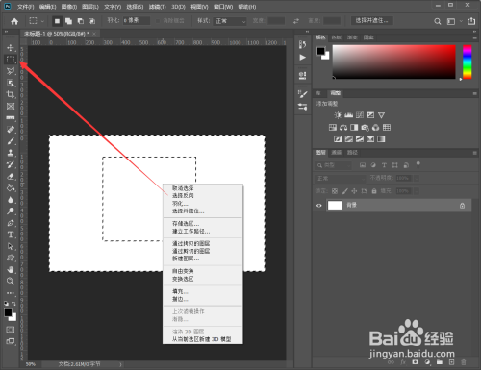Open Adjustments panel flyout menu

click(x=475, y=93)
